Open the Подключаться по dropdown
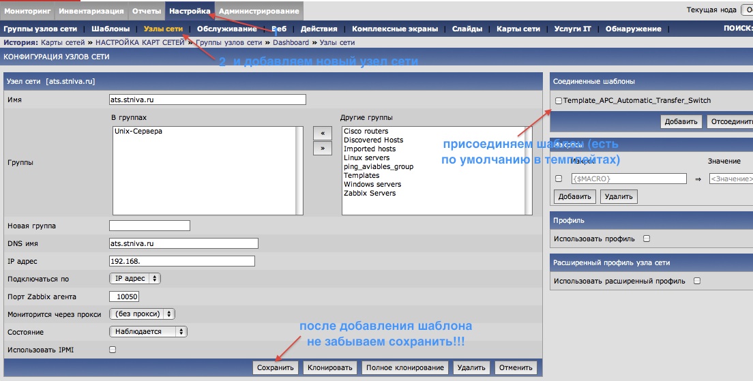753x381 pixels. point(135,279)
